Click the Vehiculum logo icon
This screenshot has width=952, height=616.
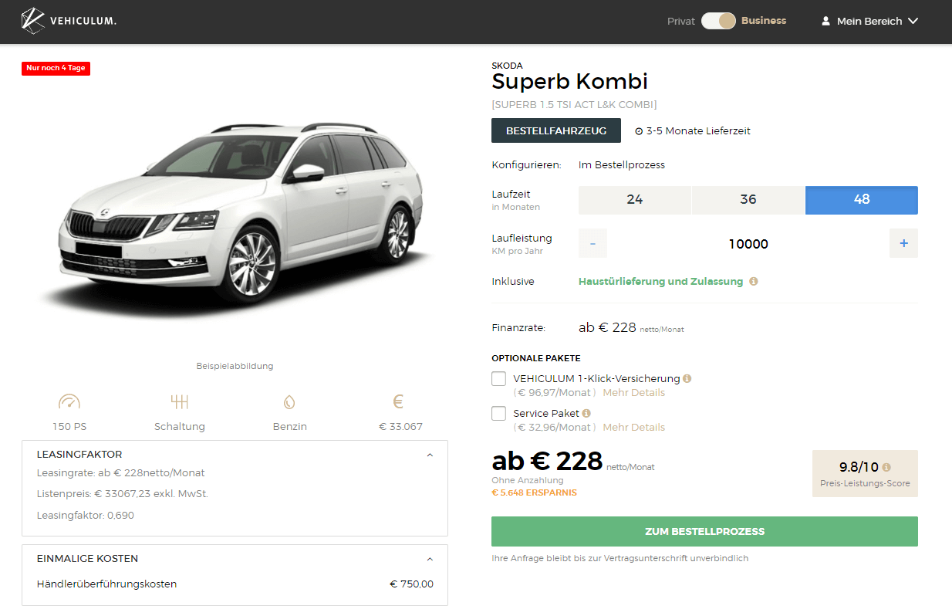(x=33, y=21)
